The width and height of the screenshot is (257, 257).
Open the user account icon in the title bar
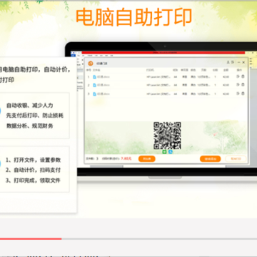[228, 62]
